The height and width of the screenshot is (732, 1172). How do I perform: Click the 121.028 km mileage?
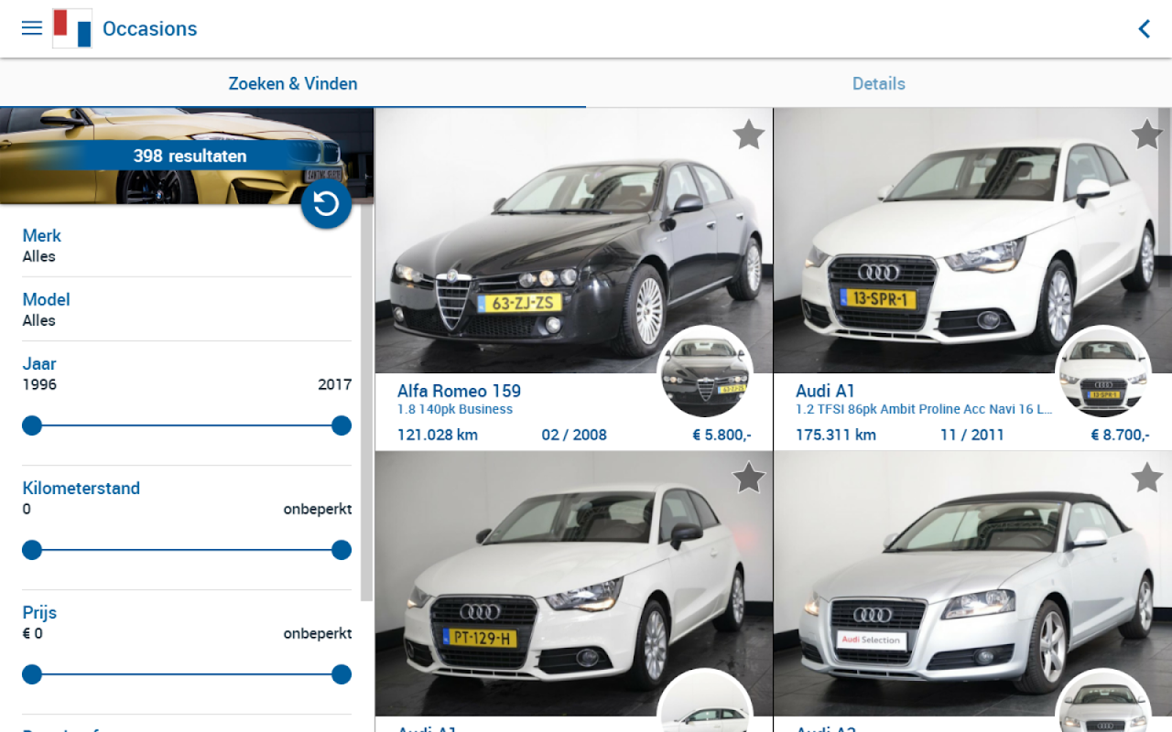(x=438, y=435)
